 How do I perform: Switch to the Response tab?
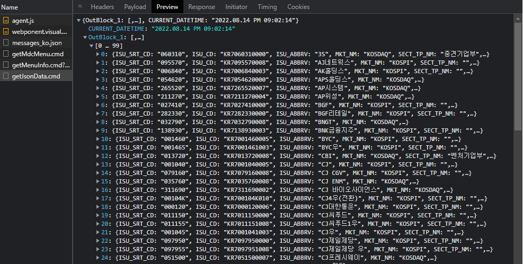(201, 7)
